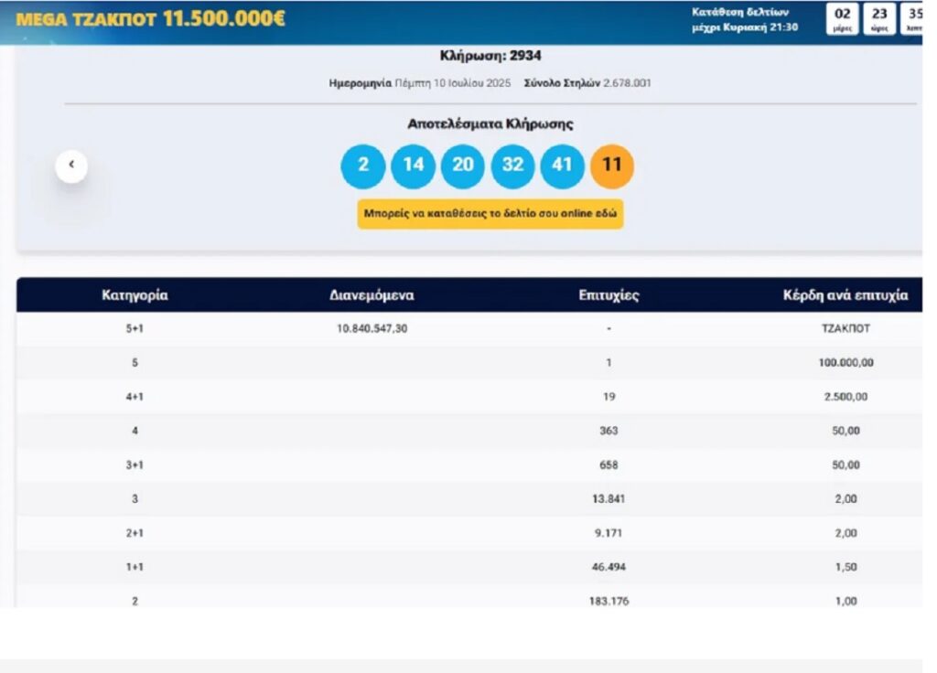Click the 13.841 winners cell
This screenshot has height=673, width=937.
tap(609, 498)
